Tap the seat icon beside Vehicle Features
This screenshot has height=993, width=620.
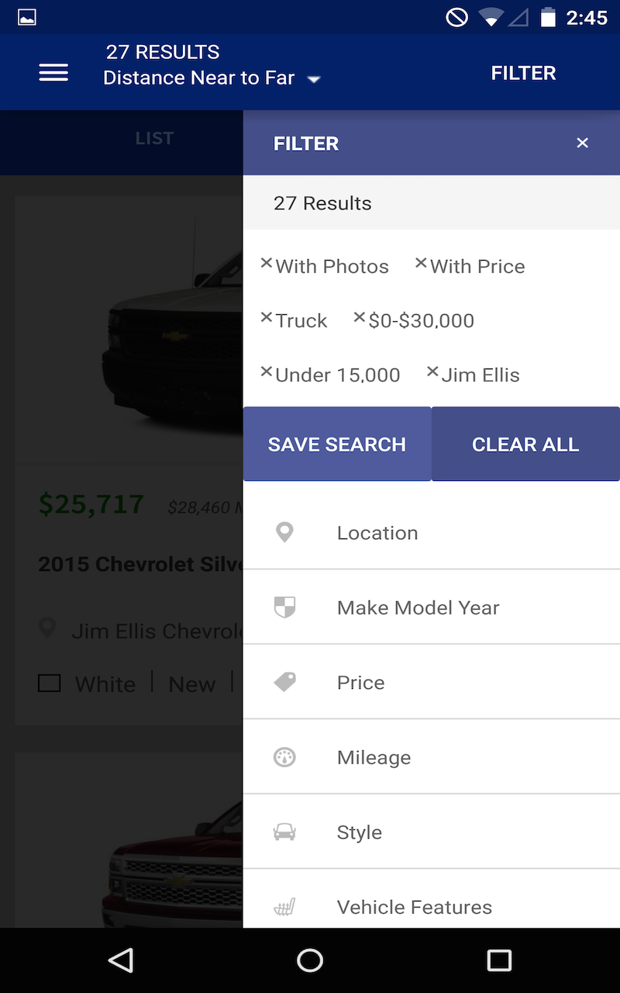click(x=284, y=906)
